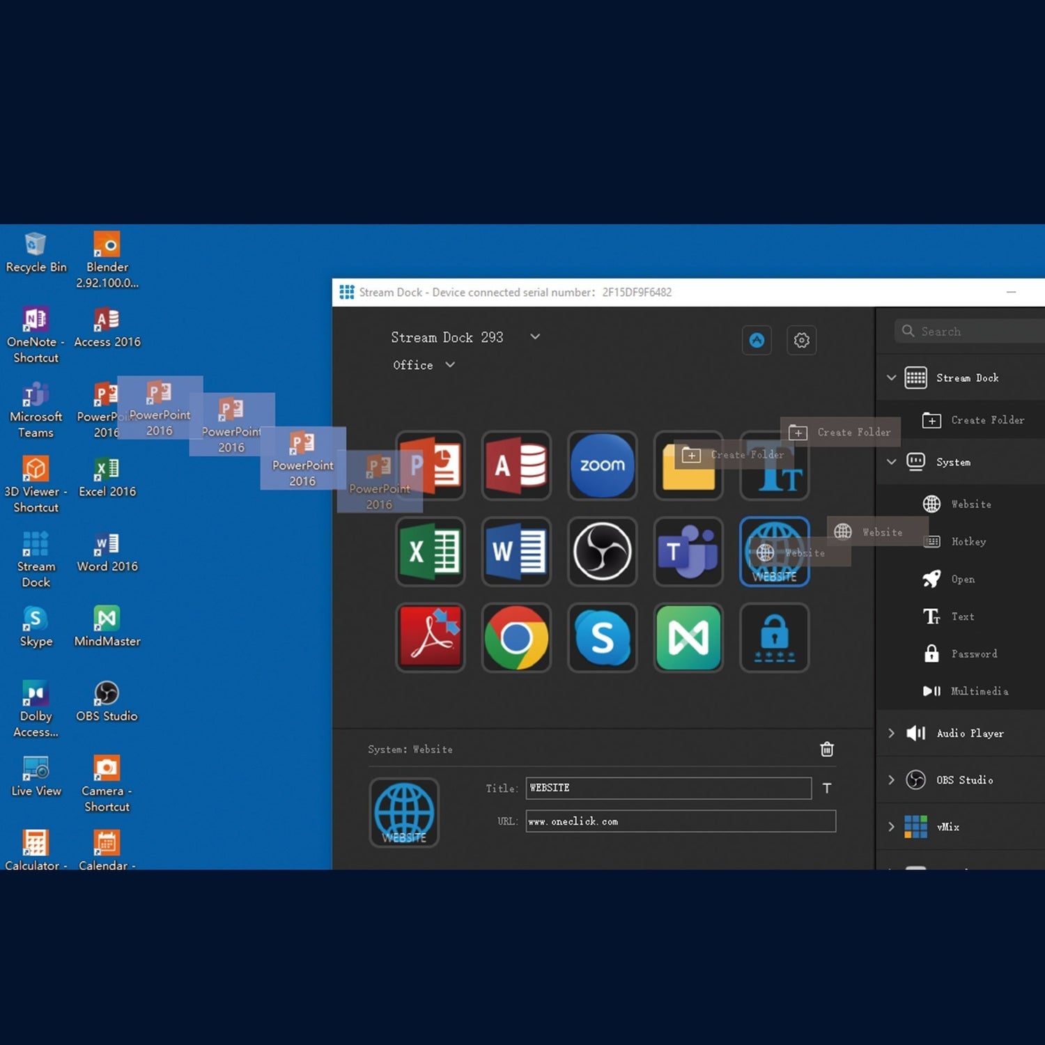The width and height of the screenshot is (1045, 1045).
Task: Select the Word 2016 key in the grid
Action: pyautogui.click(x=516, y=552)
